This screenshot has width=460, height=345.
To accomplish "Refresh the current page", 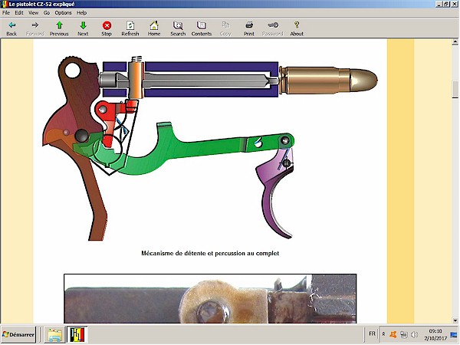I will pyautogui.click(x=130, y=28).
